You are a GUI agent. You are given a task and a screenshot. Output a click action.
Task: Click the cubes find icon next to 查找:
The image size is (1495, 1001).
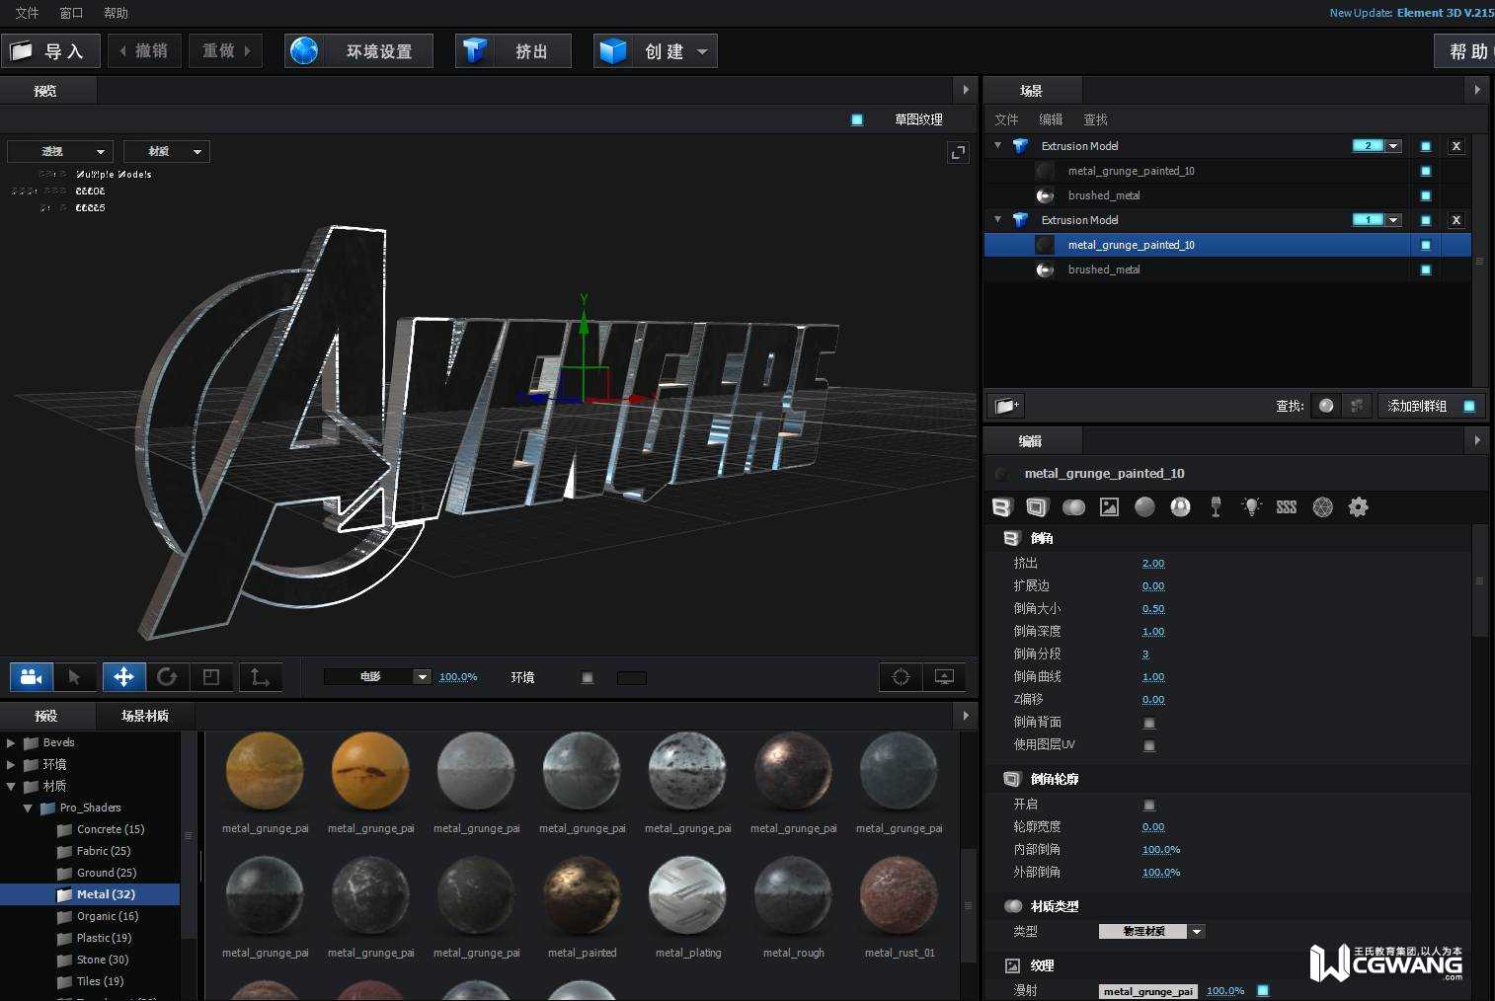(1357, 406)
